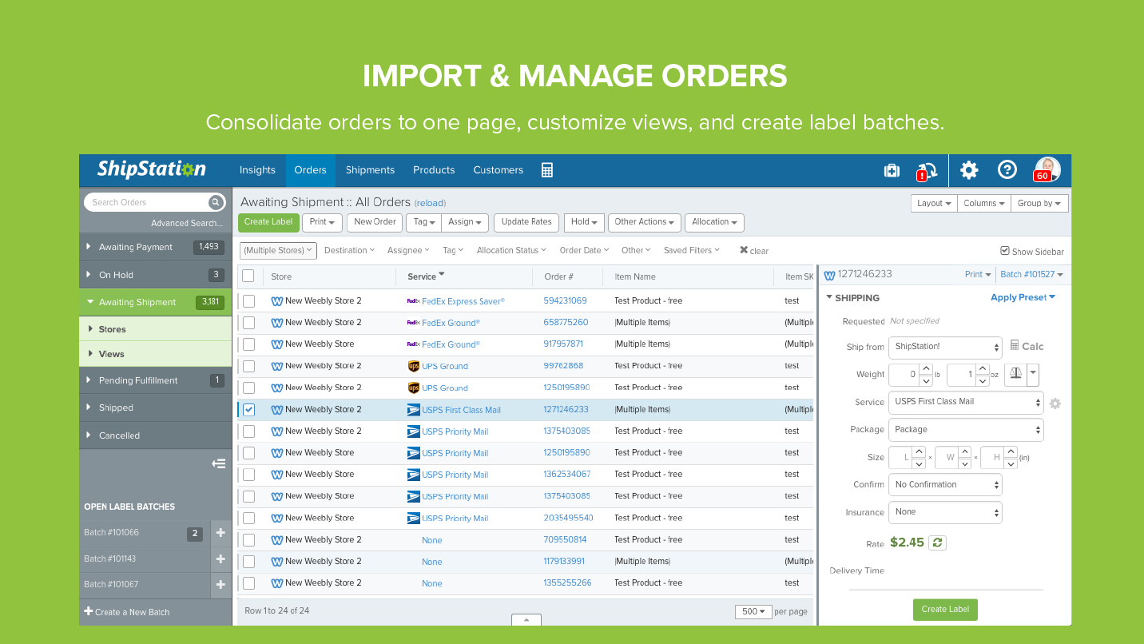Viewport: 1144px width, 644px height.
Task: Check the box for order 99762868
Action: (x=249, y=366)
